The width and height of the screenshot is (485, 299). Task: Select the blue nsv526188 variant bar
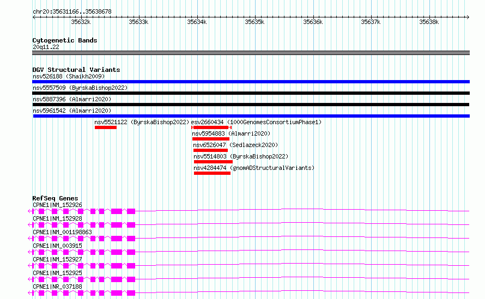click(x=251, y=82)
